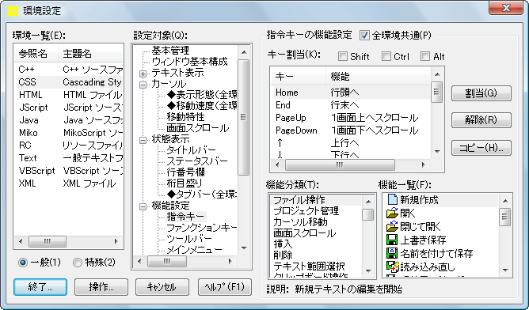Click the 機能 column header in key list

point(379,77)
